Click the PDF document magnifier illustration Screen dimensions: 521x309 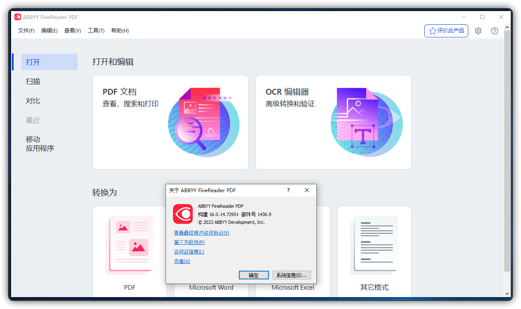[x=203, y=122]
